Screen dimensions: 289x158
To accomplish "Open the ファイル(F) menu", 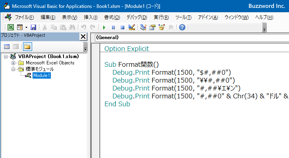I will (24, 17).
